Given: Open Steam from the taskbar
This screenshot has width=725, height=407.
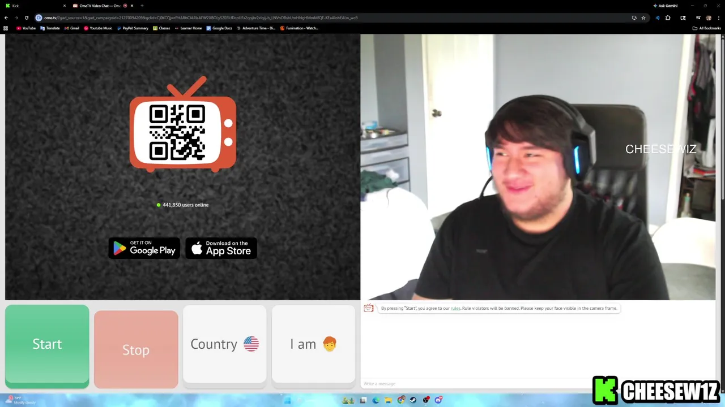Looking at the screenshot, I should (x=413, y=400).
